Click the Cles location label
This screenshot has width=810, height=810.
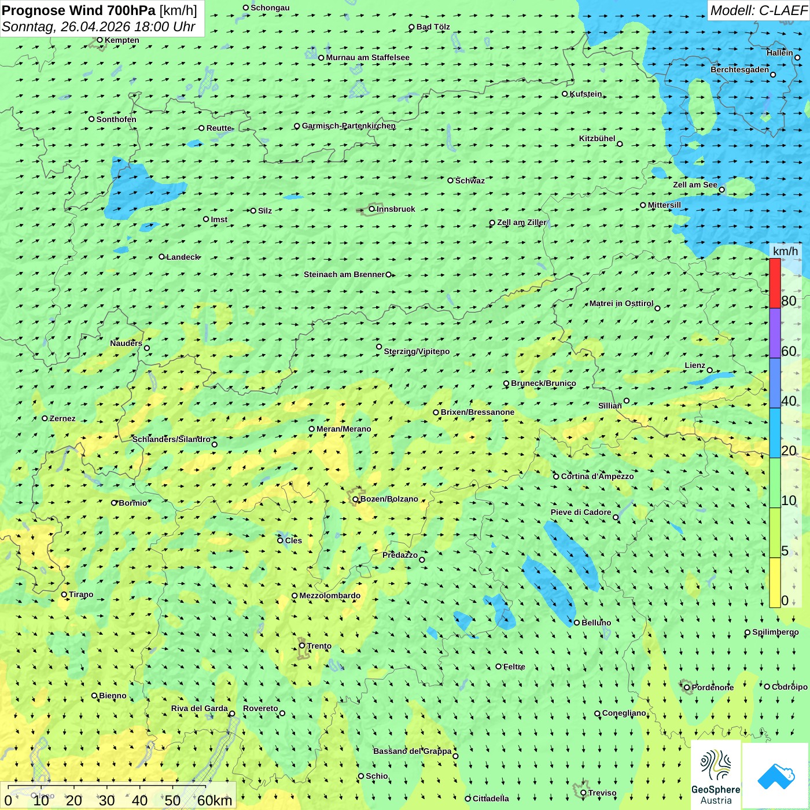293,540
